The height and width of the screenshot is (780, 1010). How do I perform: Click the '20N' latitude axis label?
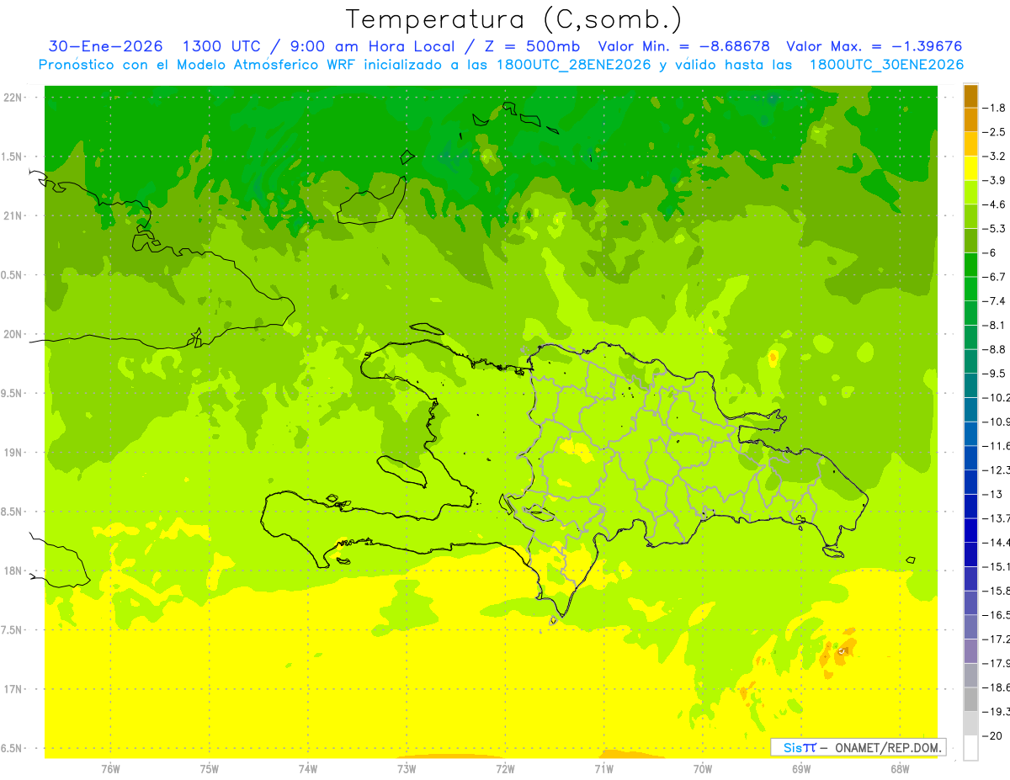(13, 334)
